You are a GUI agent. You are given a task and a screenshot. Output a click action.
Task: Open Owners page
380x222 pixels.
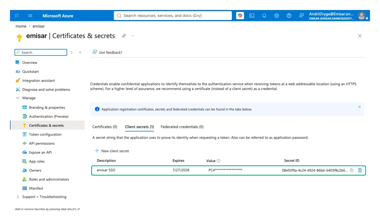pos(35,170)
